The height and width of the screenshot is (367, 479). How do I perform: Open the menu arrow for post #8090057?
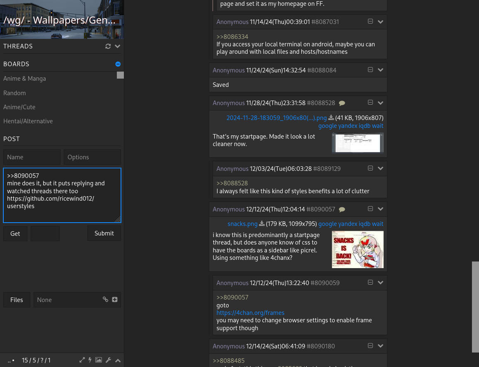tap(380, 209)
